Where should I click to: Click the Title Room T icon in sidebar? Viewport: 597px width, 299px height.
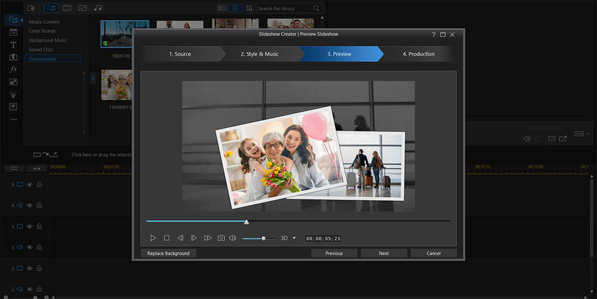[13, 45]
